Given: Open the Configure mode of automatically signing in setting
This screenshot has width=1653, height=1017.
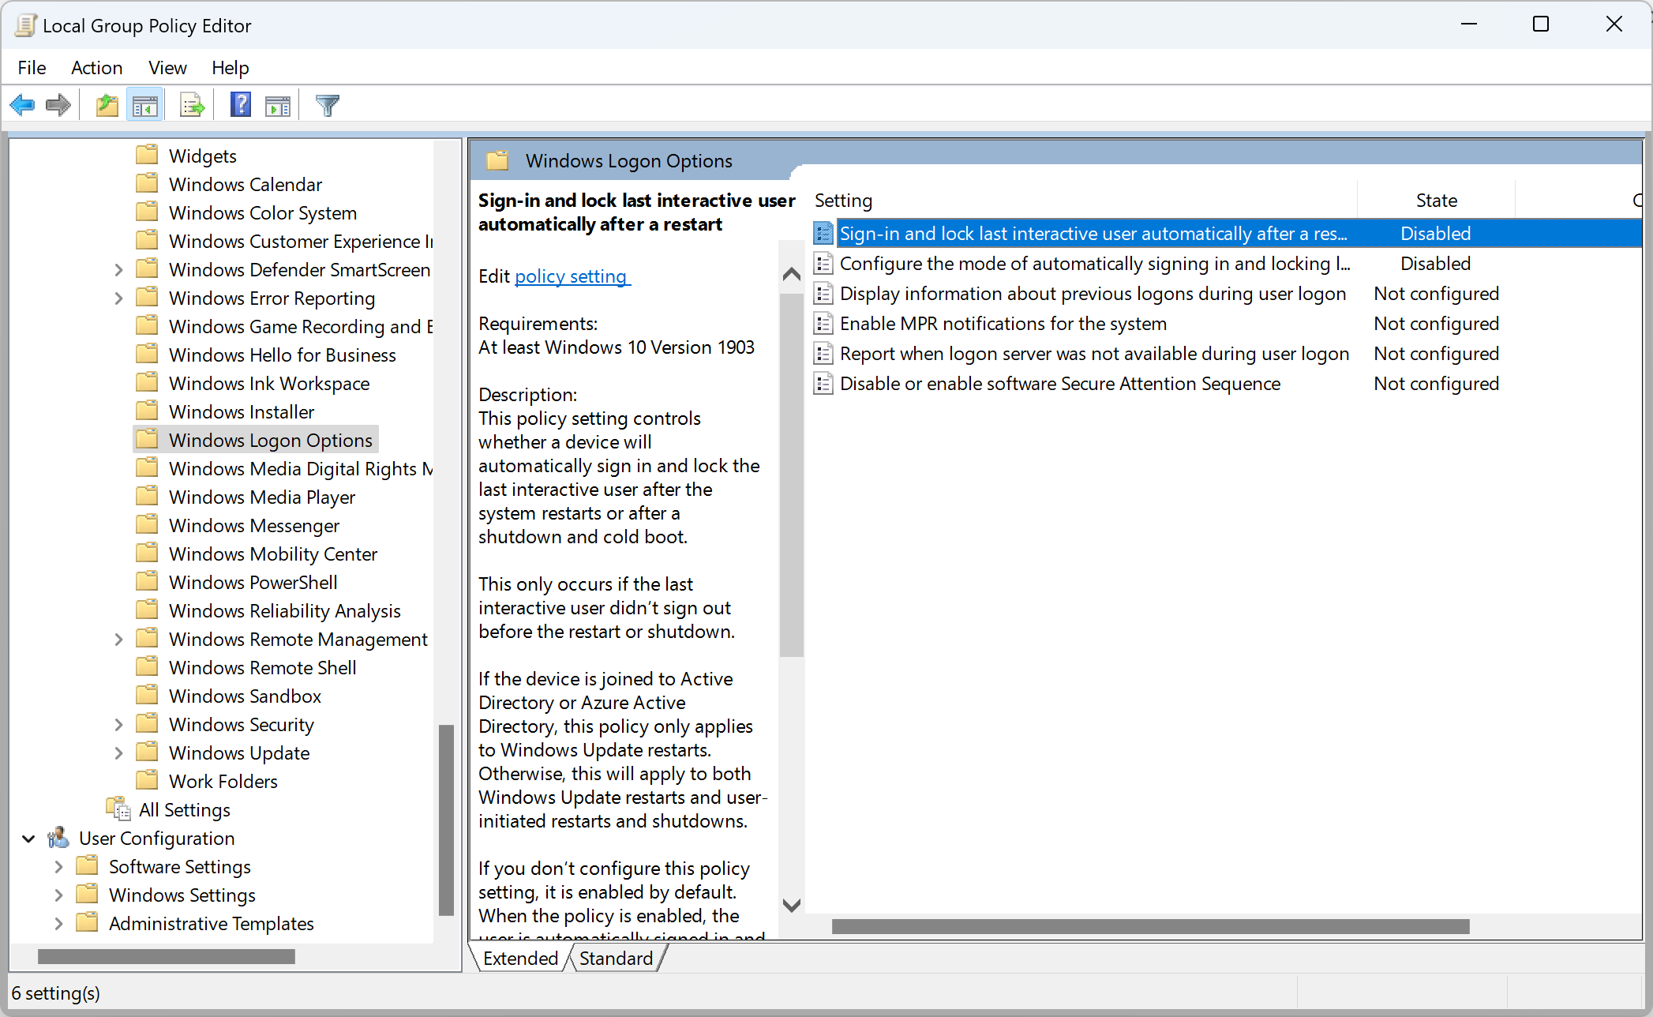Looking at the screenshot, I should point(1093,263).
